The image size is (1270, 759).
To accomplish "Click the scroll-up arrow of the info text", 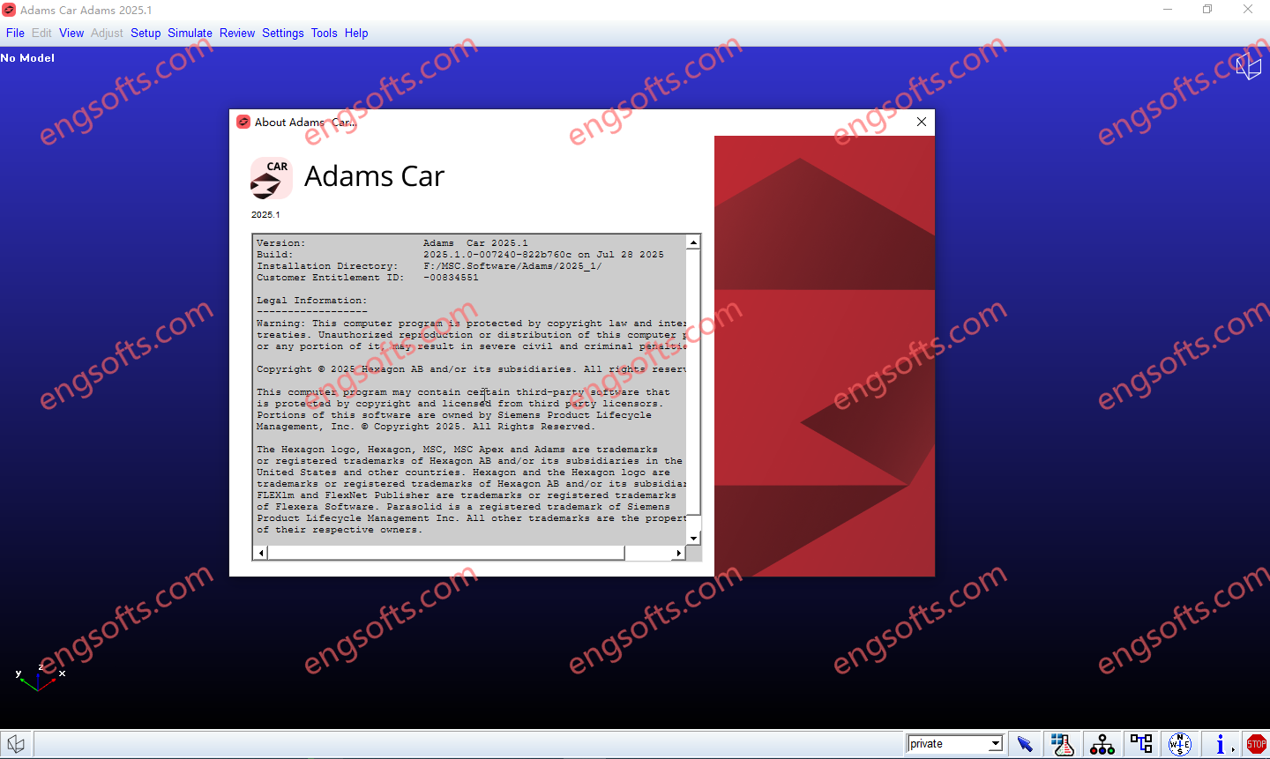I will click(694, 242).
